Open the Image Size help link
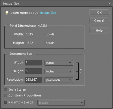113x109 pixels. click(48, 13)
